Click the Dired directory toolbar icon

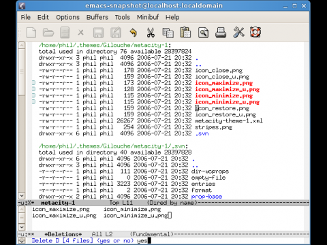pyautogui.click(x=65, y=33)
